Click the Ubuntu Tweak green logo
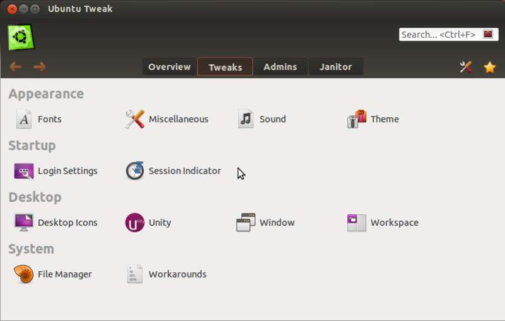The height and width of the screenshot is (321, 505). pyautogui.click(x=21, y=37)
